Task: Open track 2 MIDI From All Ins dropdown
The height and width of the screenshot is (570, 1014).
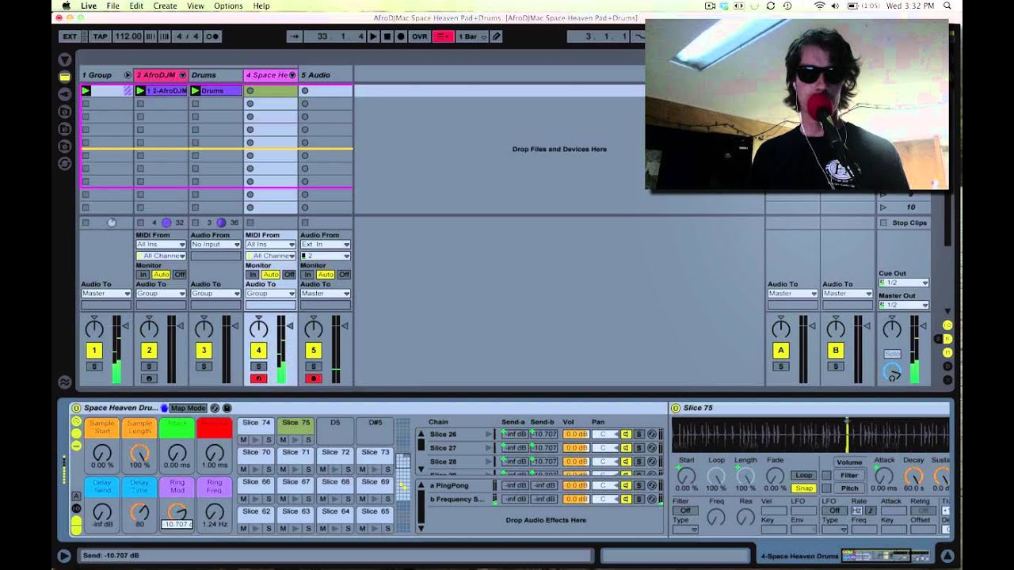Action: click(161, 245)
